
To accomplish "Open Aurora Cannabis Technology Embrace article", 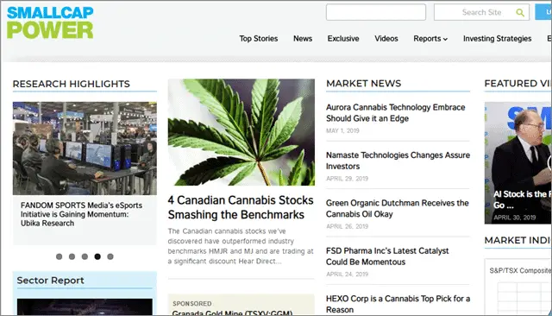I will pyautogui.click(x=395, y=113).
